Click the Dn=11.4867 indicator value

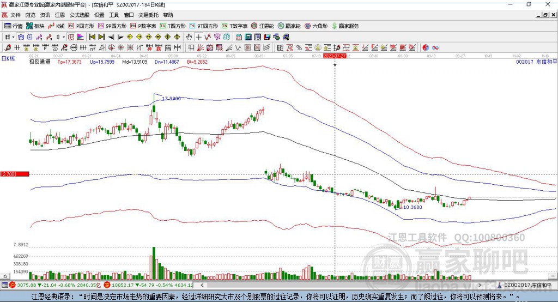coord(167,62)
